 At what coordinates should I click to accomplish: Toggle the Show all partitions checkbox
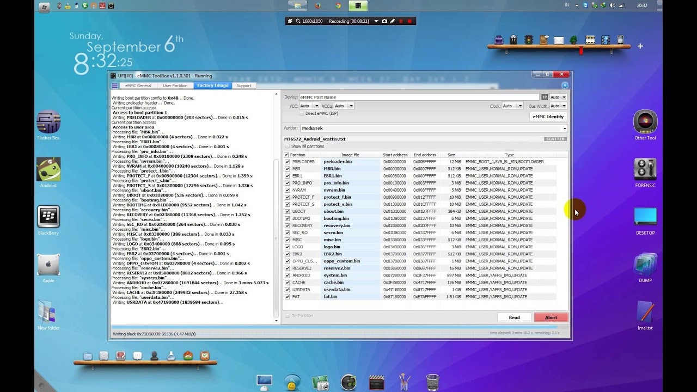[288, 146]
